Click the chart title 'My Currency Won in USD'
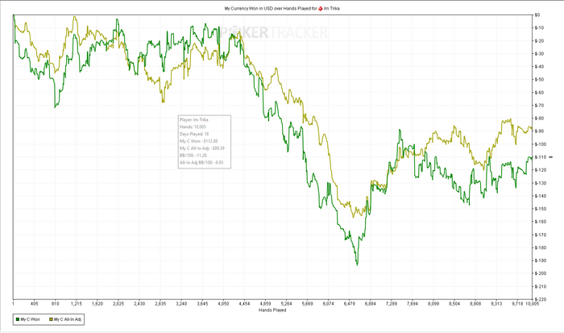Screen dimensions: 564x333 [x=248, y=8]
